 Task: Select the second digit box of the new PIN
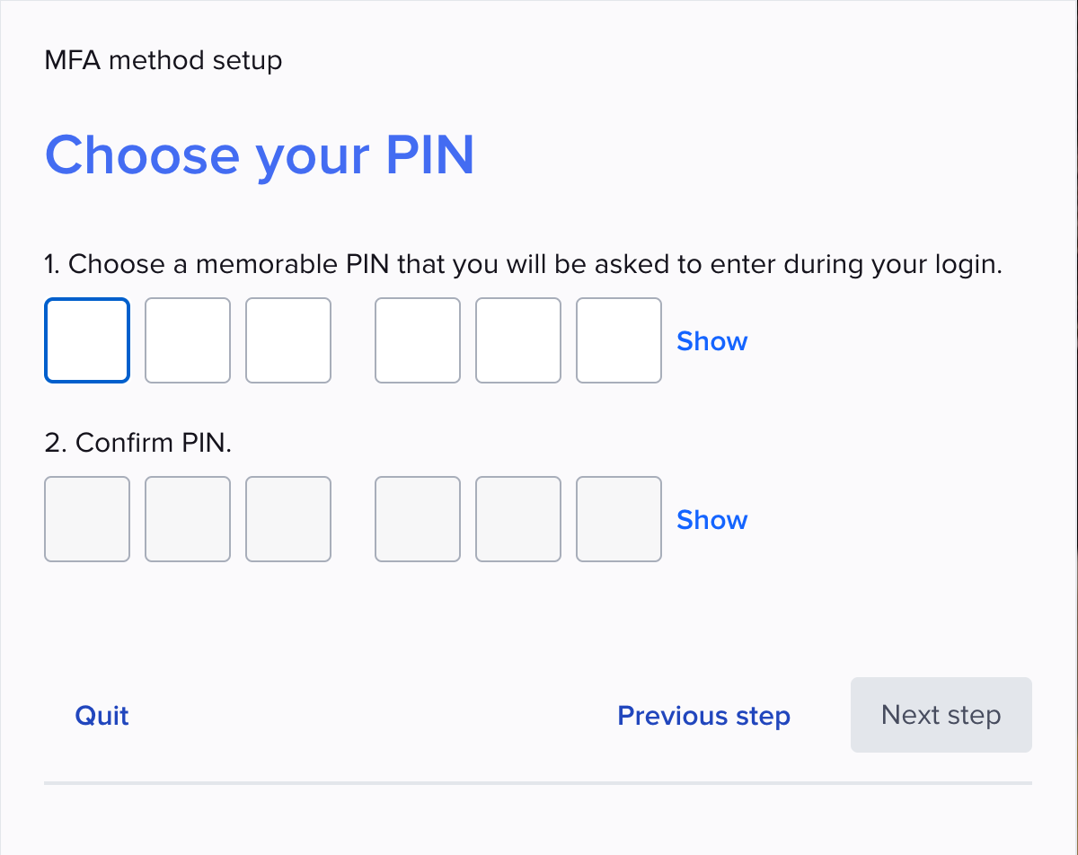(x=188, y=340)
